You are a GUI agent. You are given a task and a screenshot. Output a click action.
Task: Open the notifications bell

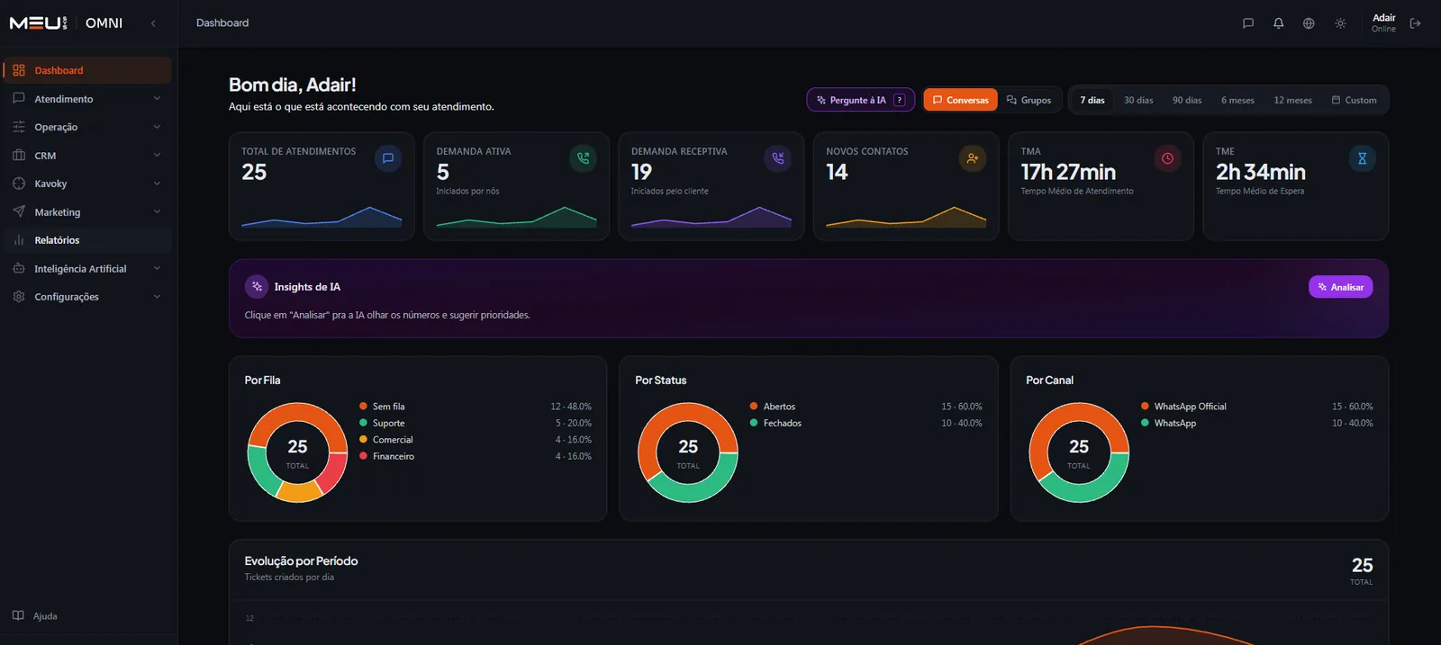tap(1279, 23)
